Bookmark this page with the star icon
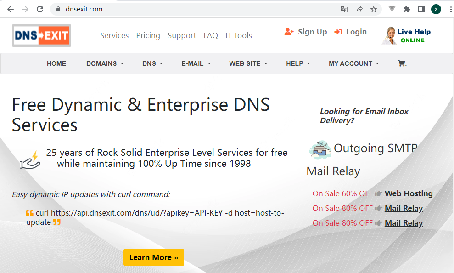The image size is (454, 273). tap(374, 9)
